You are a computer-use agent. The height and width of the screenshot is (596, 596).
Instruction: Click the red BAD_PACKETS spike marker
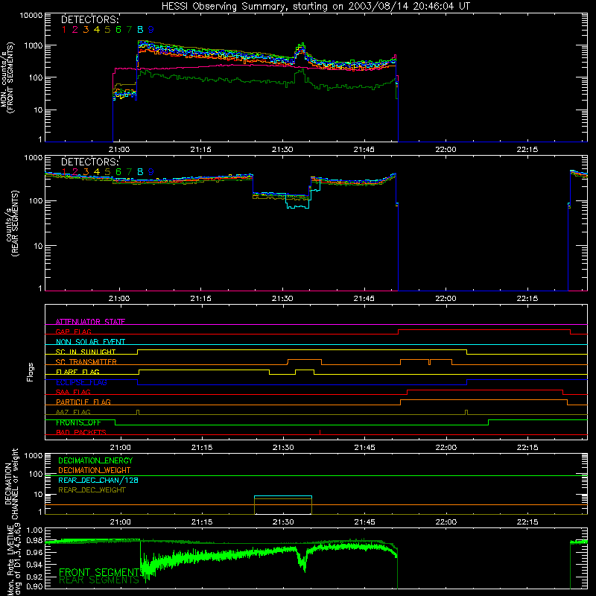point(320,432)
